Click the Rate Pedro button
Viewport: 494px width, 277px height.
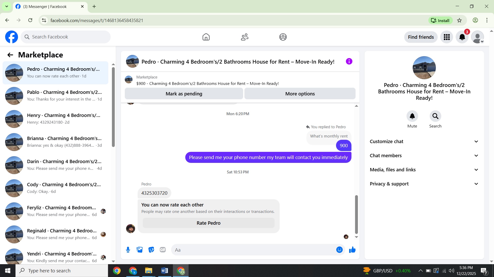pyautogui.click(x=208, y=223)
